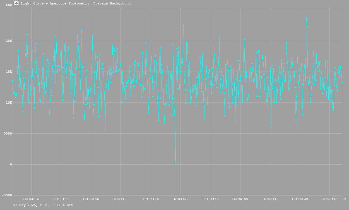Click the 16:05:45 time axis label
The image size is (349, 210).
click(x=329, y=199)
